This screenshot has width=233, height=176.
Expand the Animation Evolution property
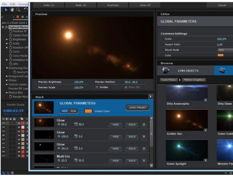coord(7,60)
